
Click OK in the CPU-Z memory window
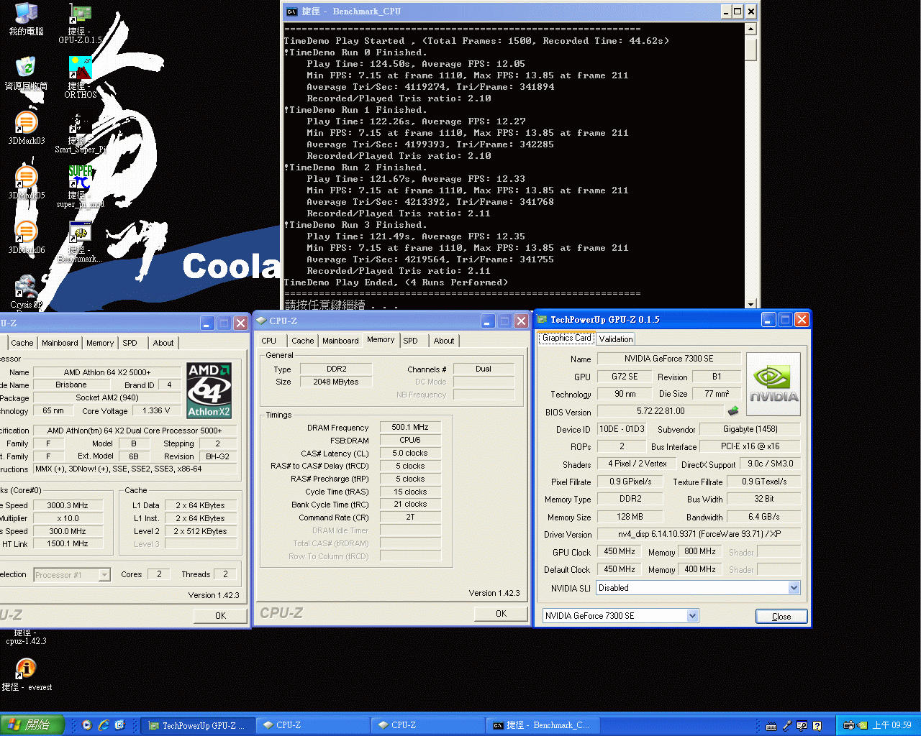tap(501, 614)
